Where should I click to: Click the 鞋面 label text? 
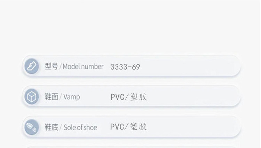[51, 97]
